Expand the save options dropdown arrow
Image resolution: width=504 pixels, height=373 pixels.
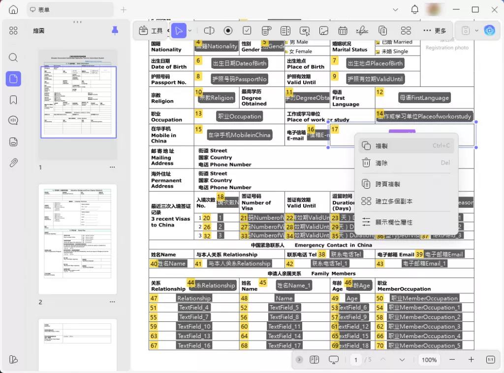point(476,30)
